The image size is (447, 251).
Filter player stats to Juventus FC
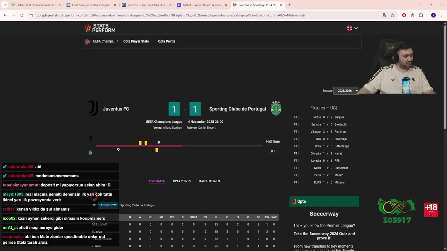[108, 205]
